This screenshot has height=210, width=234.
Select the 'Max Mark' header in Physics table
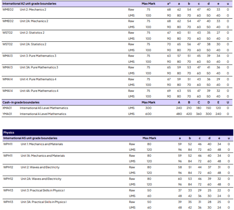click(x=149, y=138)
